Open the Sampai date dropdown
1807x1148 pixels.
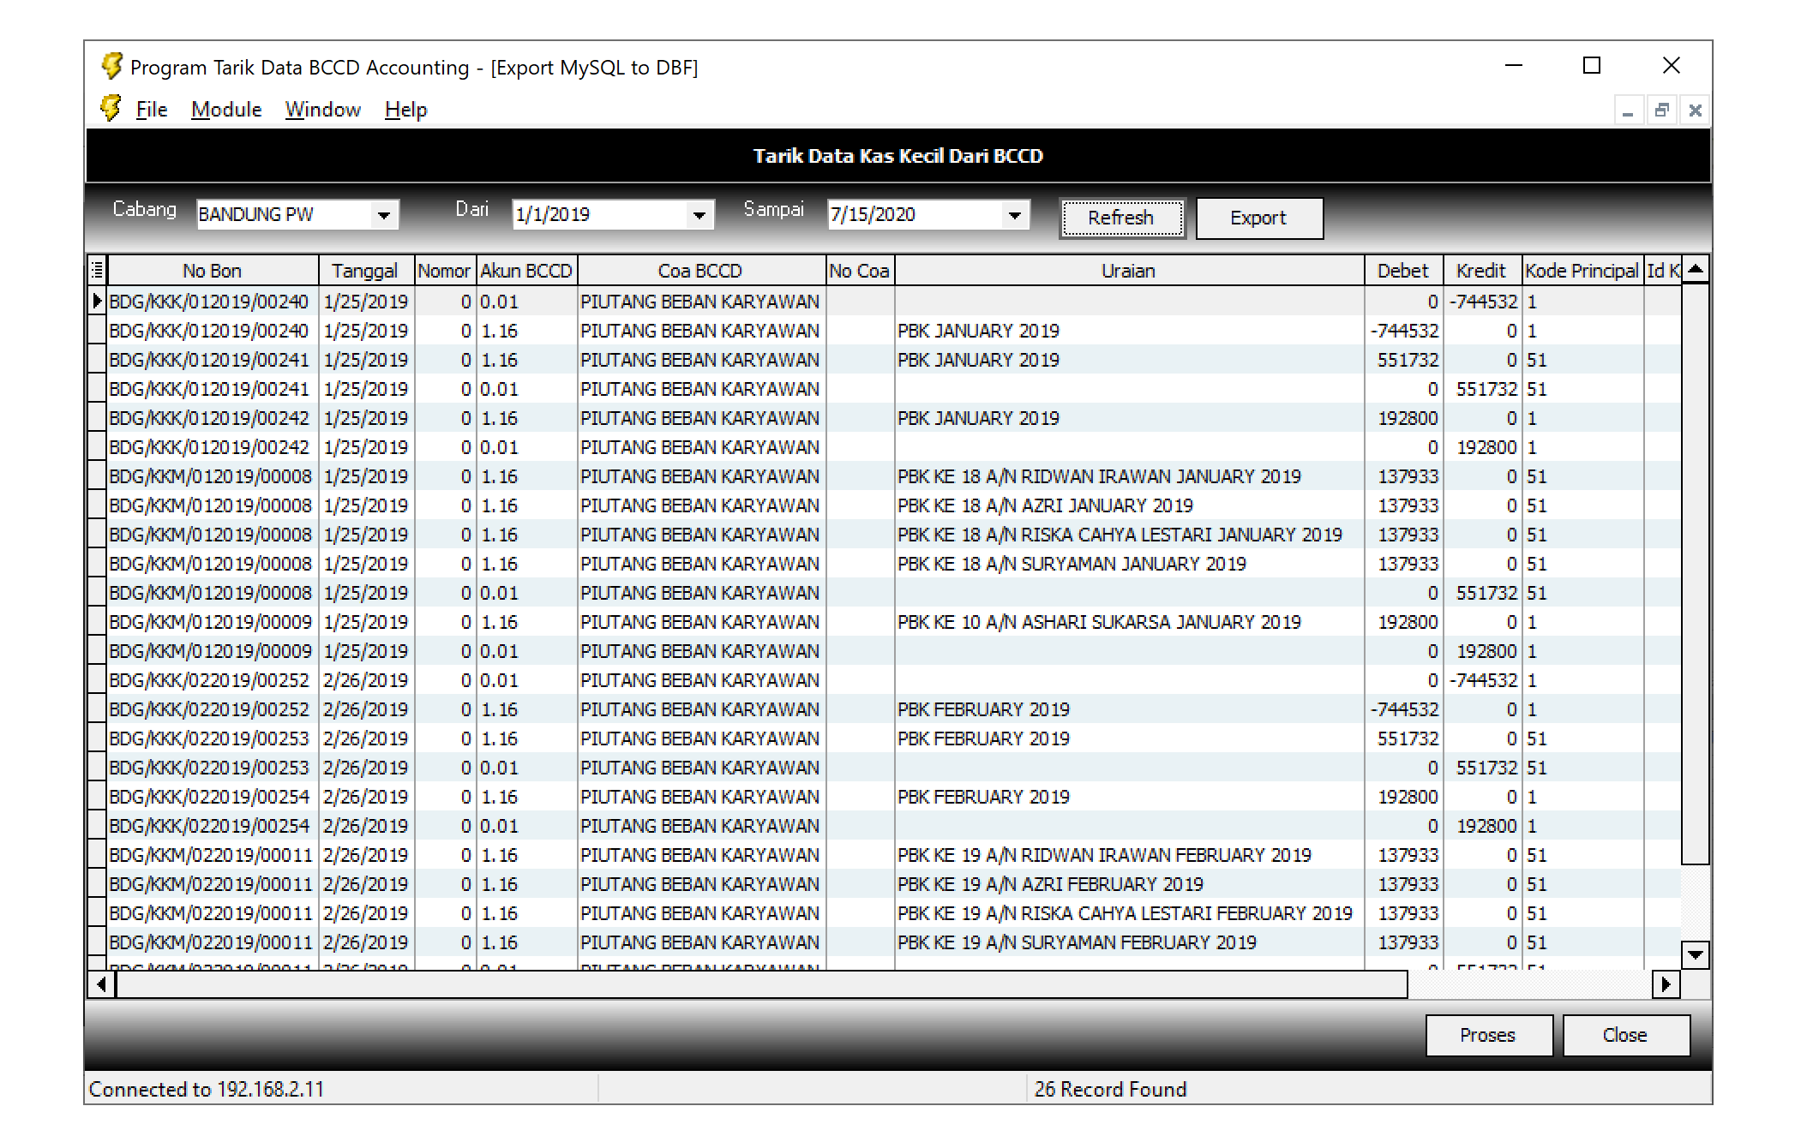click(1015, 215)
